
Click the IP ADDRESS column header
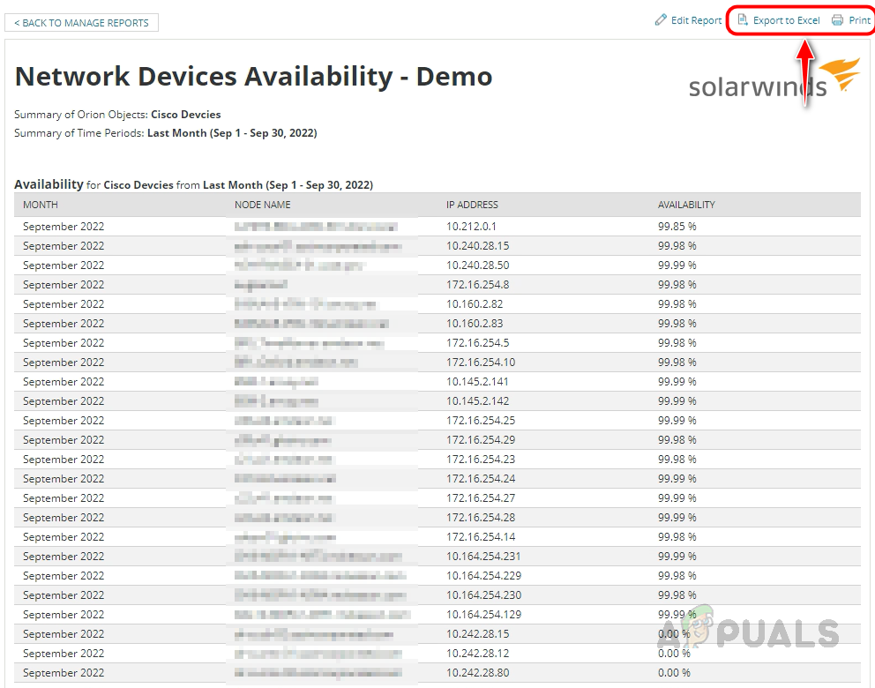tap(472, 205)
